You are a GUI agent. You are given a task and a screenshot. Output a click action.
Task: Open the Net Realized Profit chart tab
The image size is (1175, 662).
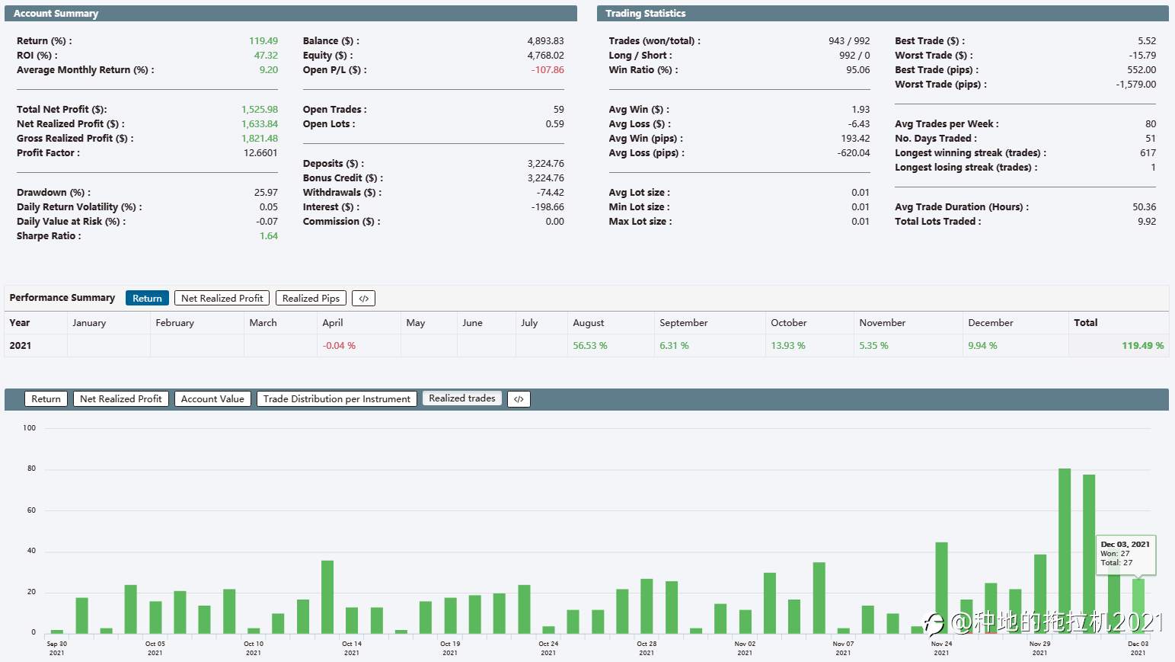[120, 399]
